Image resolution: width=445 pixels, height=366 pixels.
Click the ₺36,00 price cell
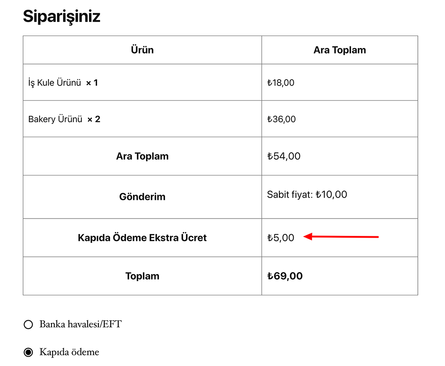click(x=281, y=119)
